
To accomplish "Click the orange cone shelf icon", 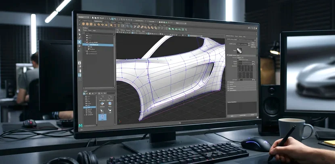I will 95,25.
